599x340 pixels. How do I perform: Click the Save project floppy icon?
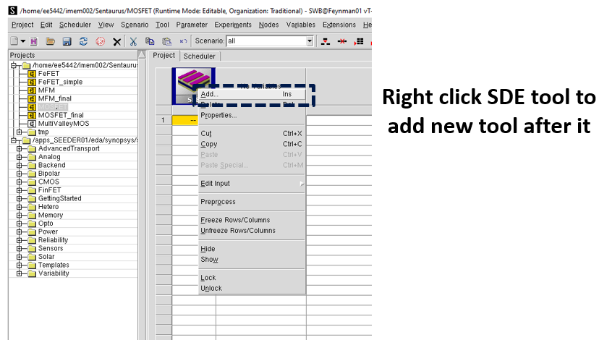[x=67, y=41]
